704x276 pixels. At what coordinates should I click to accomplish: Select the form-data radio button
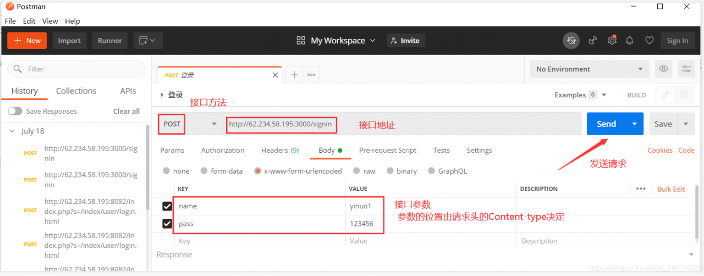click(x=204, y=171)
